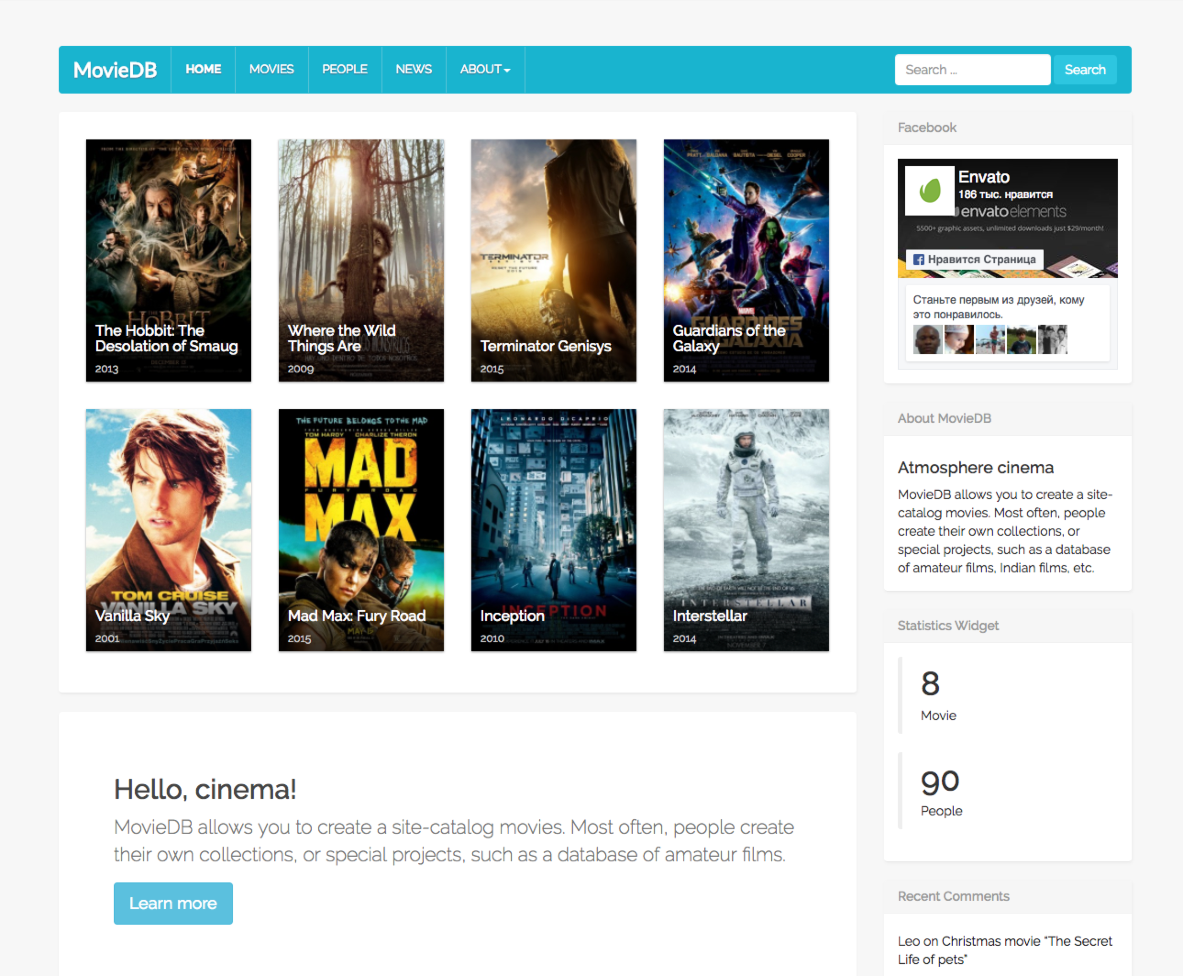Click the 2009 year label
This screenshot has height=976, width=1183.
pyautogui.click(x=301, y=369)
